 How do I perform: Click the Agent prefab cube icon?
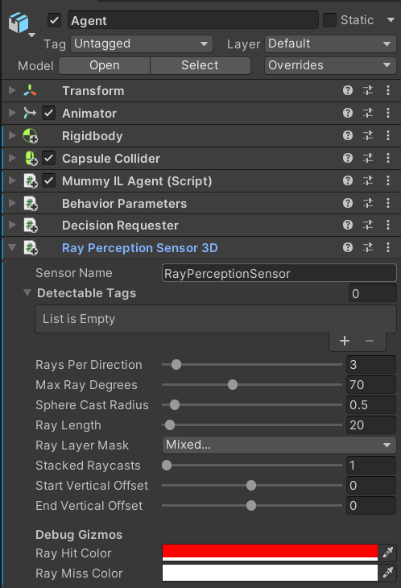(19, 23)
